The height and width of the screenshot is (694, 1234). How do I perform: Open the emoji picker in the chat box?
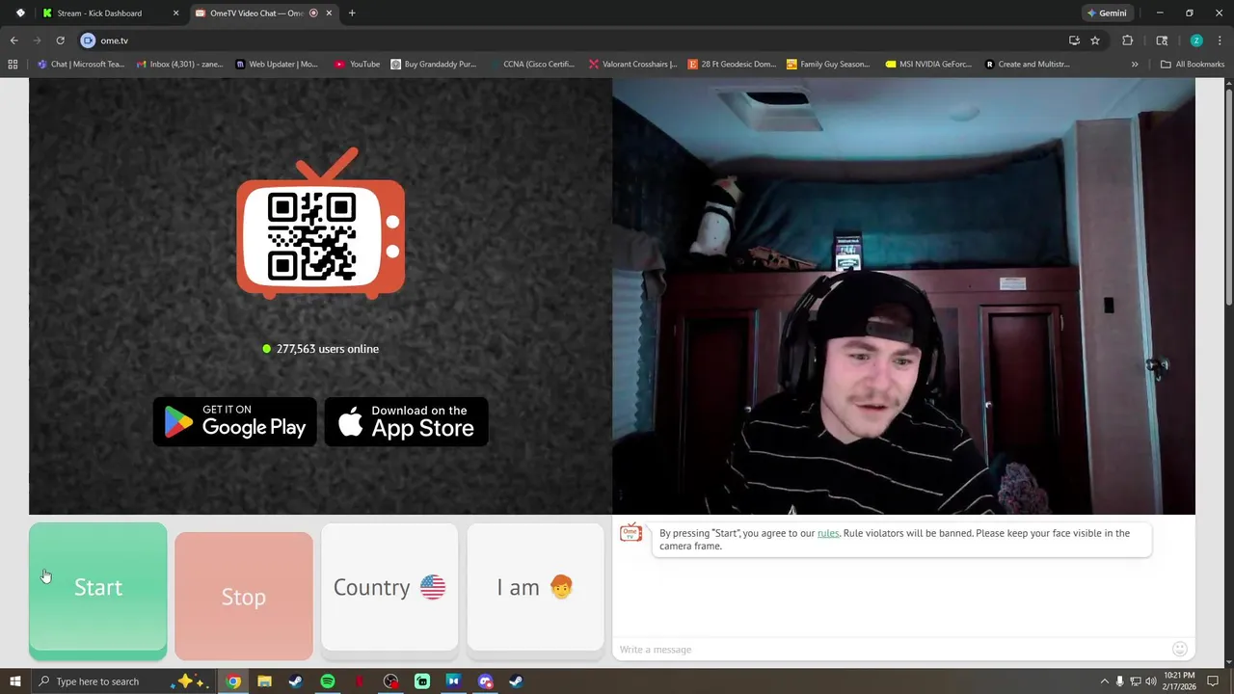(1179, 649)
